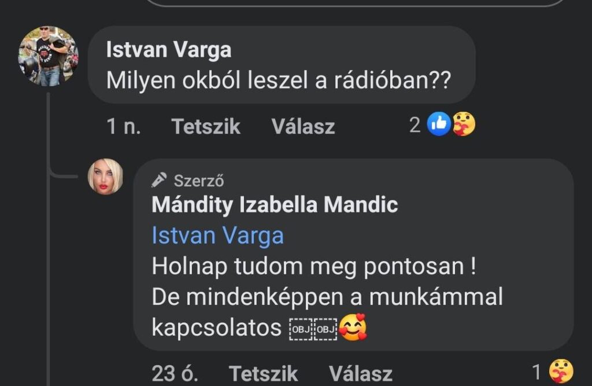Click the heart-face emoji ending the reply text

[x=353, y=328]
